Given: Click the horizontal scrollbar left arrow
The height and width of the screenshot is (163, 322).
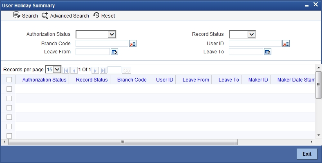Looking at the screenshot, I should (4, 142).
